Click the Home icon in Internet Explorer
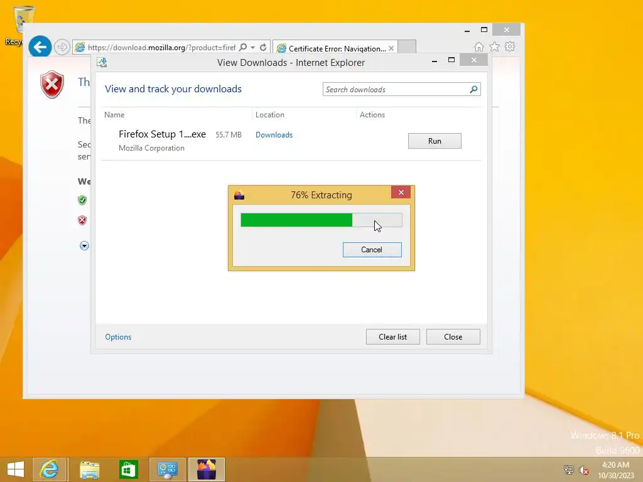This screenshot has height=482, width=643. [478, 46]
